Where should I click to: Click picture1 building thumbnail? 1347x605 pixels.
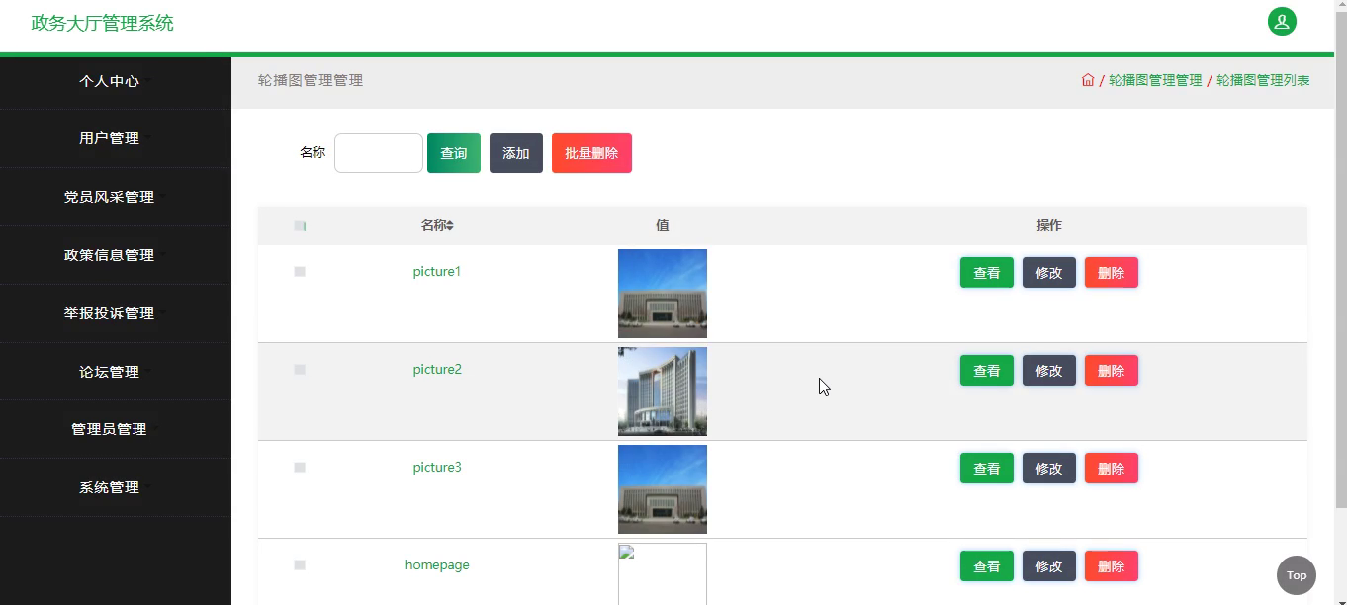pos(663,294)
